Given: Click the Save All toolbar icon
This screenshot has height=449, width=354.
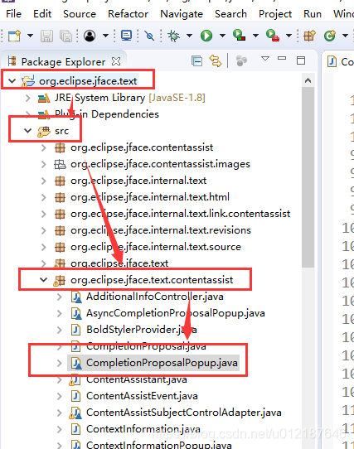Looking at the screenshot, I should tap(66, 36).
